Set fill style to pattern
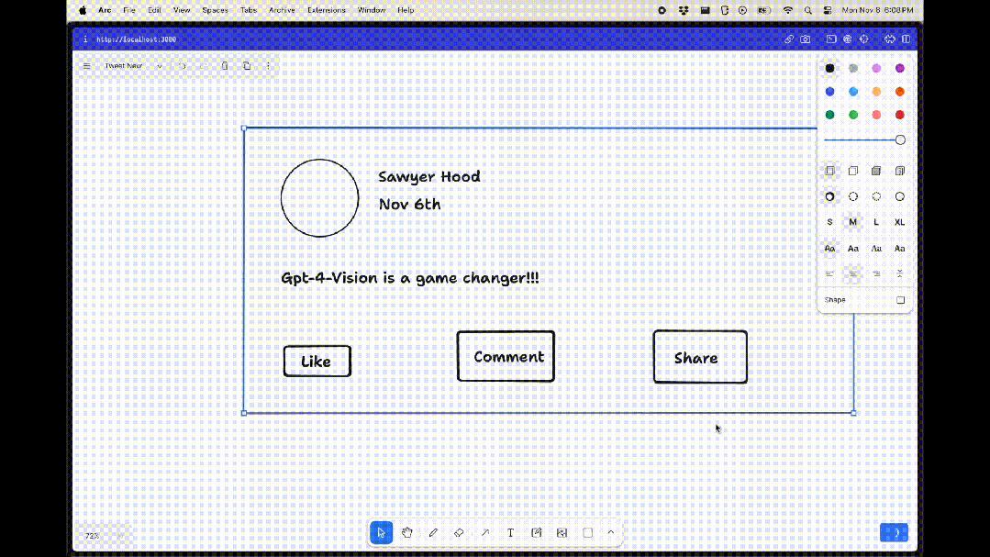The width and height of the screenshot is (990, 557). pos(900,171)
